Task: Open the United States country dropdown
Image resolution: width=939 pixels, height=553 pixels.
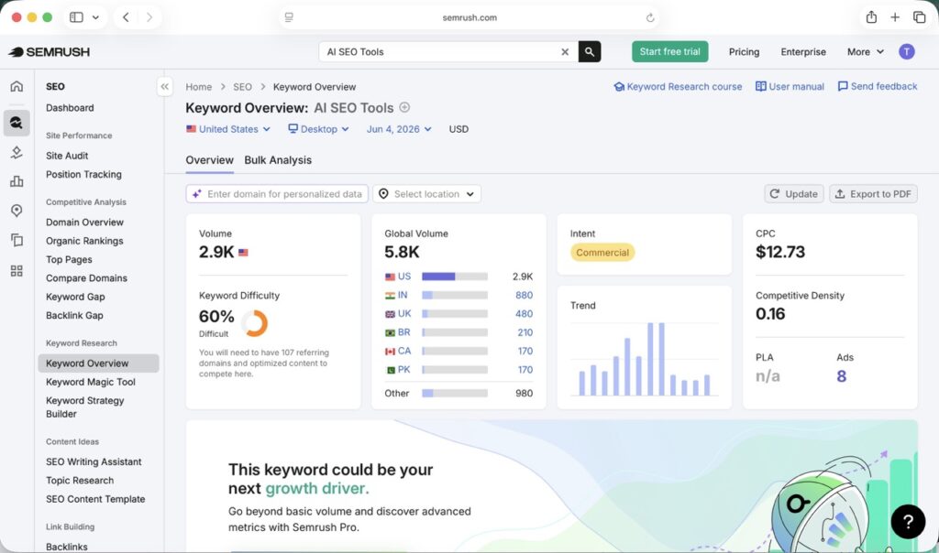Action: pyautogui.click(x=228, y=129)
